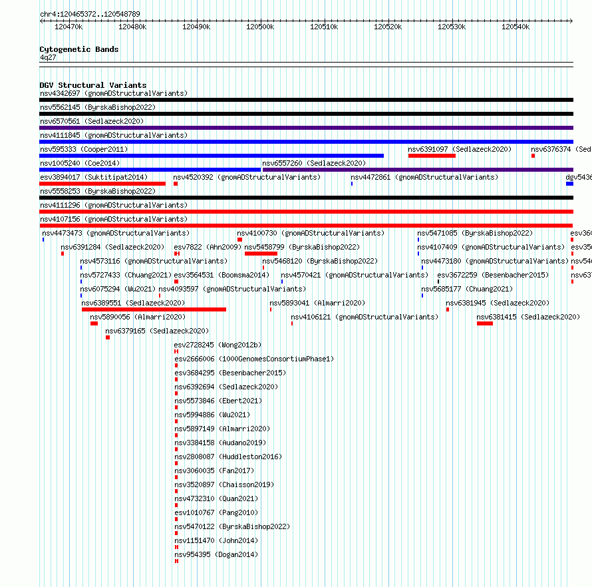592x587 pixels.
Task: Open variant nsv6379165 (Sedlazeck2020)
Action: click(x=157, y=331)
